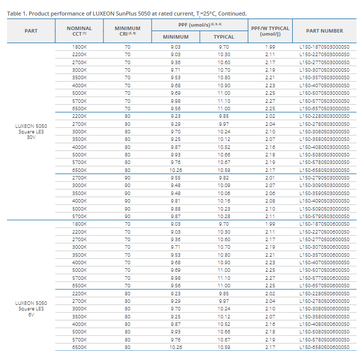Select part number L150-35705006000S0

pyautogui.click(x=324, y=255)
